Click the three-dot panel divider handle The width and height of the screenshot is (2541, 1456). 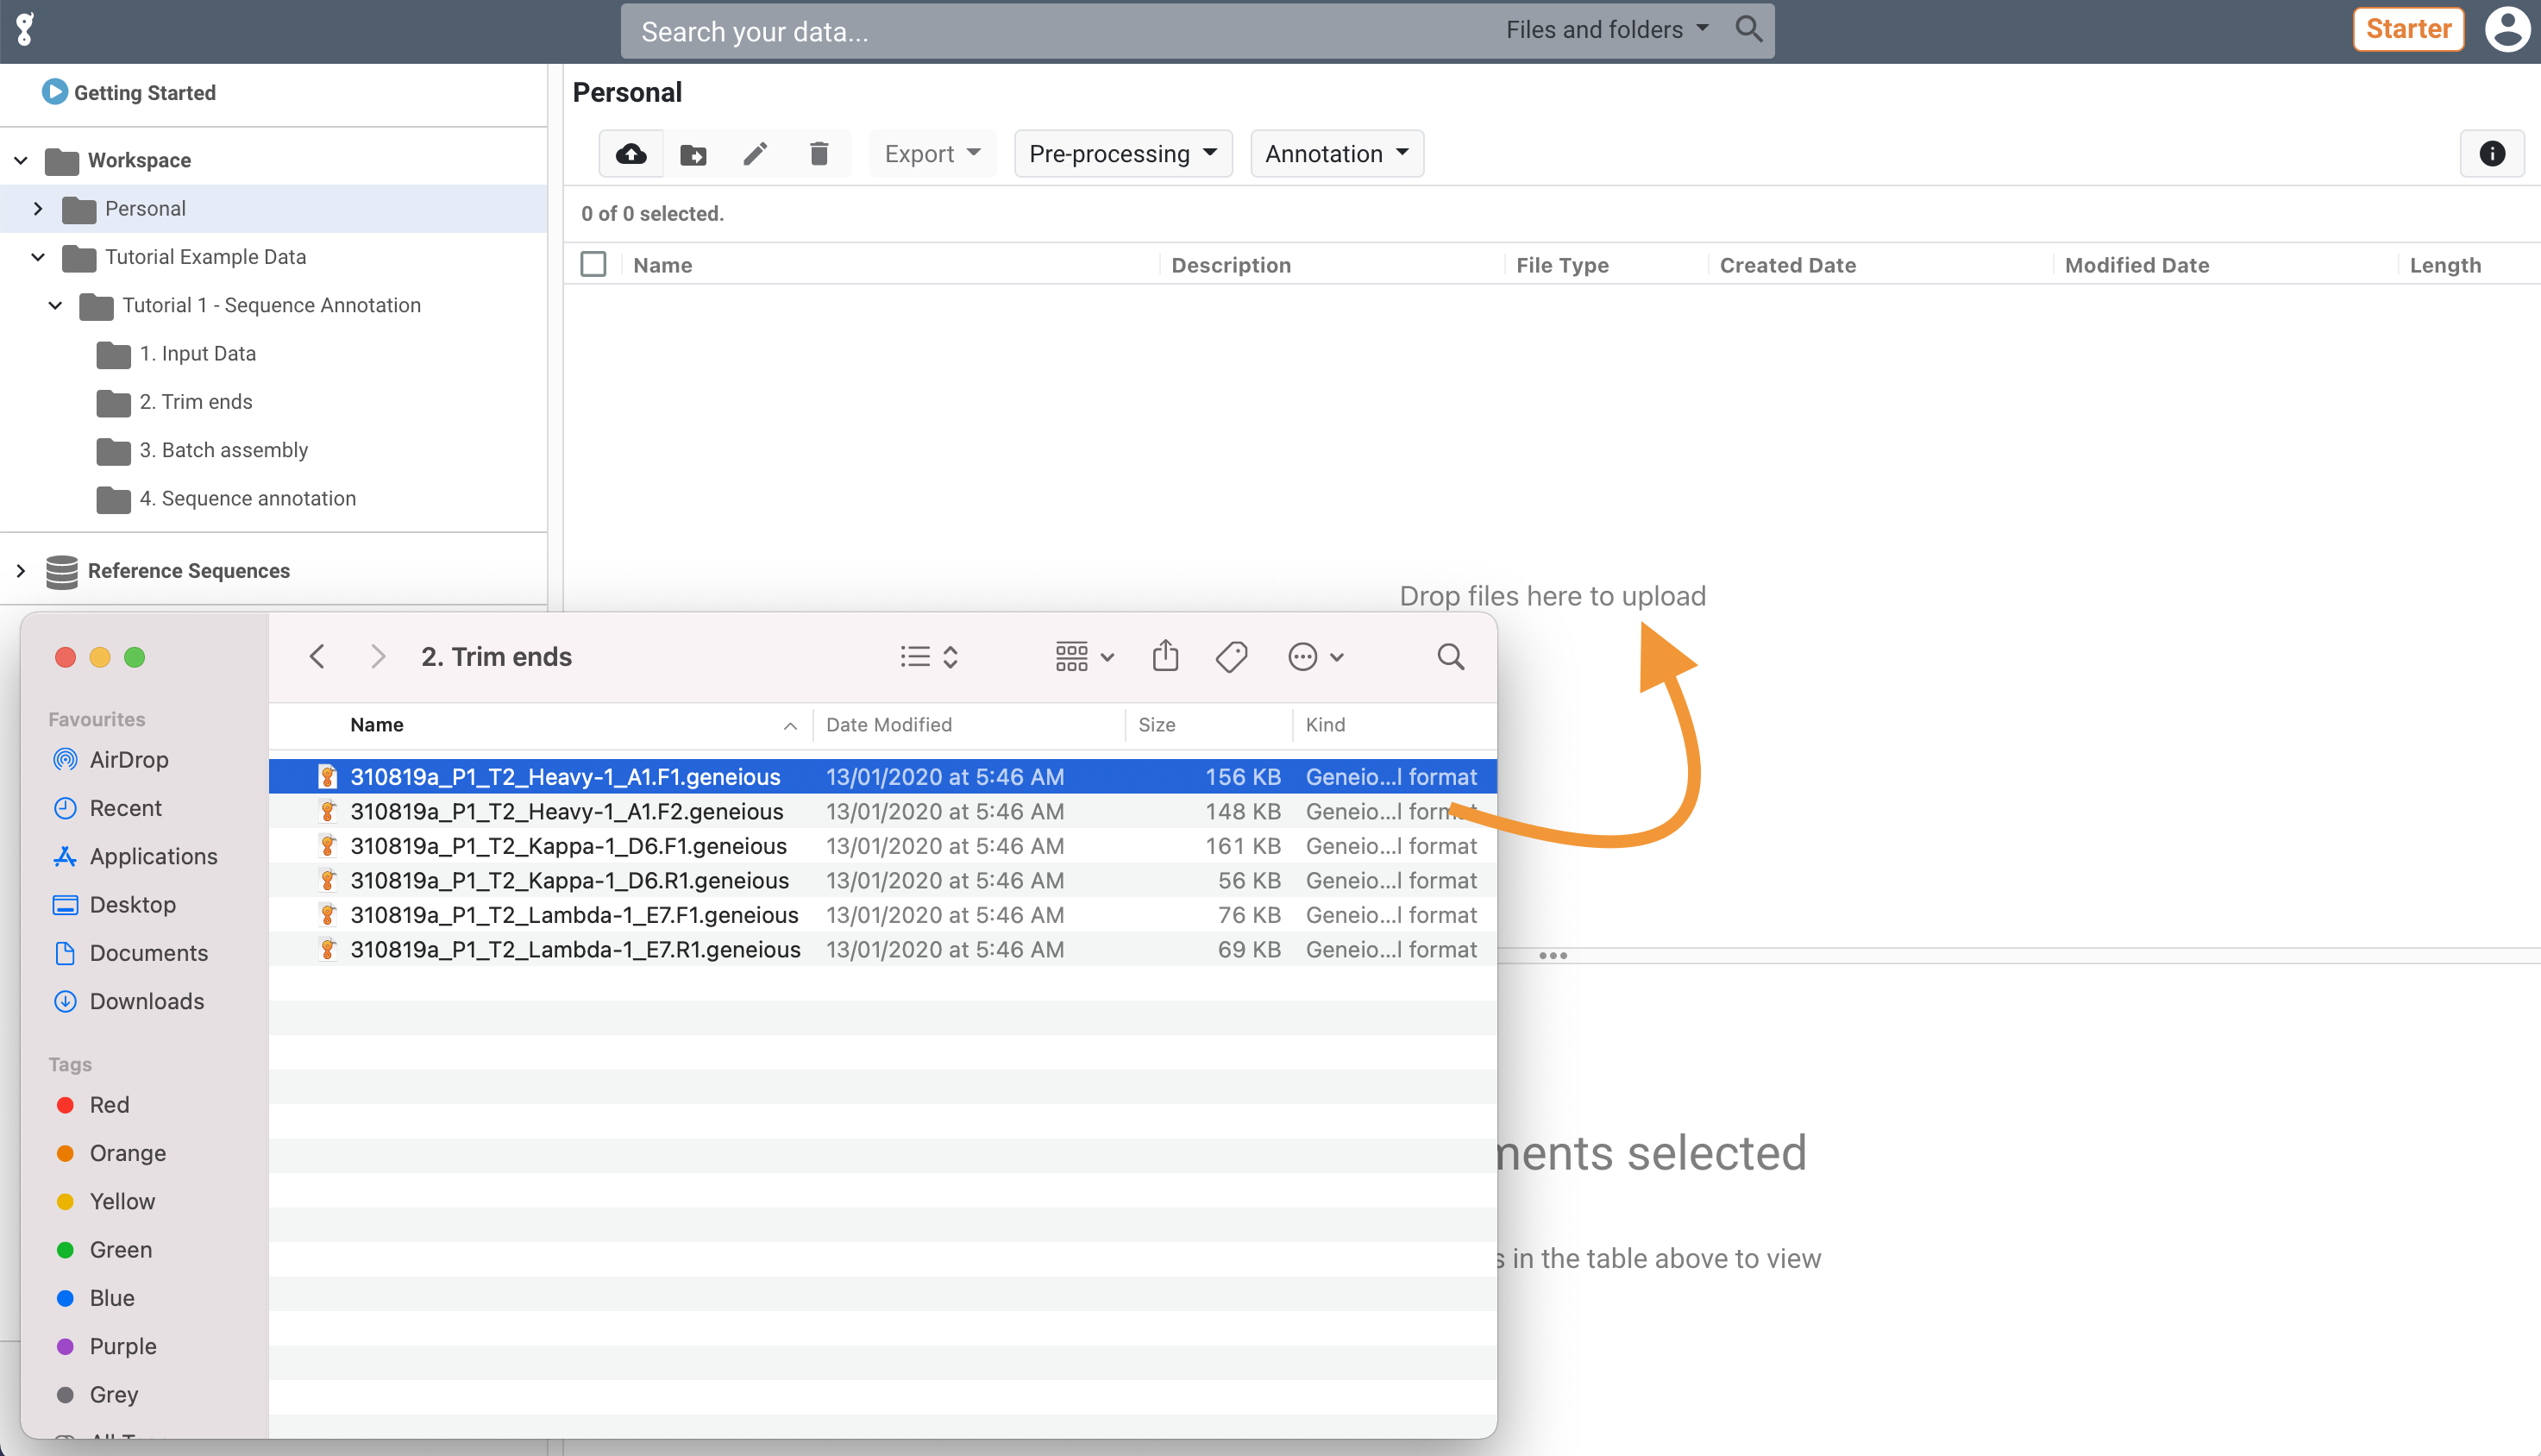[1552, 956]
